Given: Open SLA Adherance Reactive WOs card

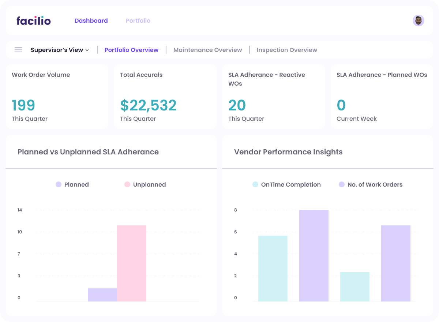Looking at the screenshot, I should [274, 97].
